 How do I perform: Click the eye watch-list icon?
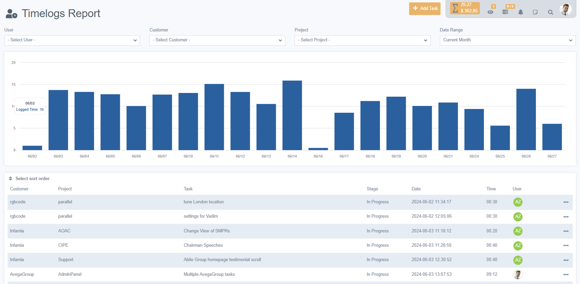point(490,12)
